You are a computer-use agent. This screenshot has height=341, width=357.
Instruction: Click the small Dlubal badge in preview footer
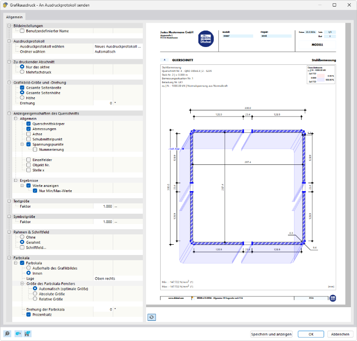(333, 298)
